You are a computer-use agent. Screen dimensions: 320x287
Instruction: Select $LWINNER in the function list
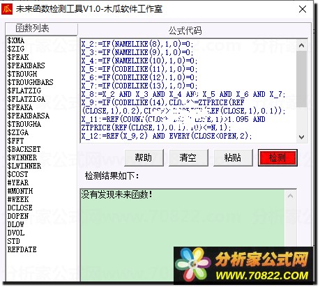coord(24,166)
